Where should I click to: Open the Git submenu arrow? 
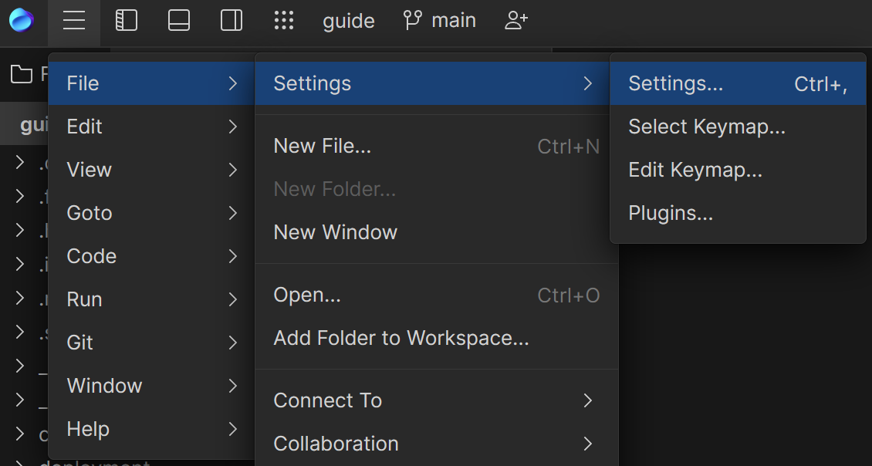tap(232, 343)
